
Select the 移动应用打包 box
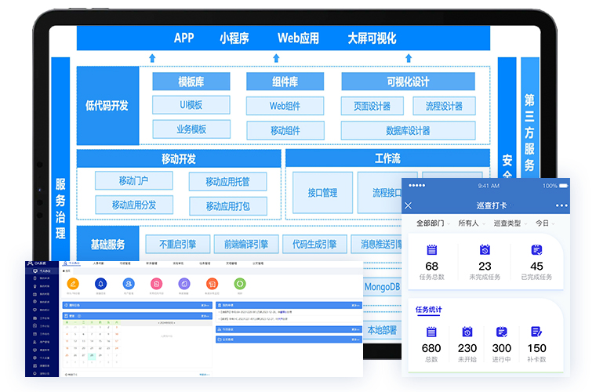point(228,206)
